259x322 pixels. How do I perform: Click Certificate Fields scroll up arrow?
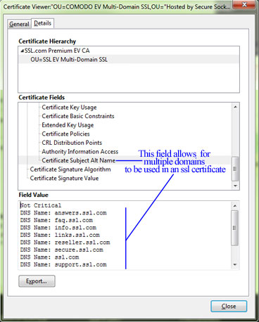[x=235, y=107]
